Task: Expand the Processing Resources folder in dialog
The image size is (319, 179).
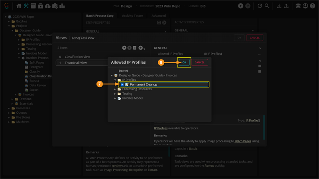Action: [115, 89]
